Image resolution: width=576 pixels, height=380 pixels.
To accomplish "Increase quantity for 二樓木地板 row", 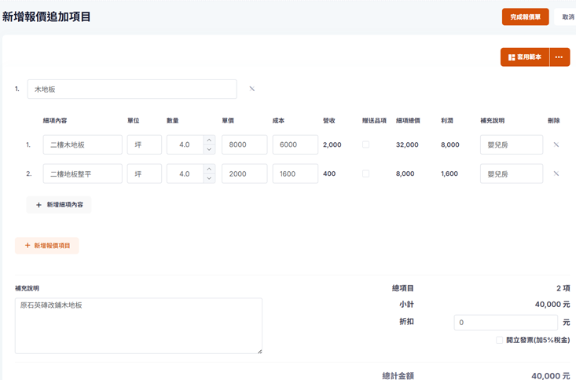I will point(209,141).
